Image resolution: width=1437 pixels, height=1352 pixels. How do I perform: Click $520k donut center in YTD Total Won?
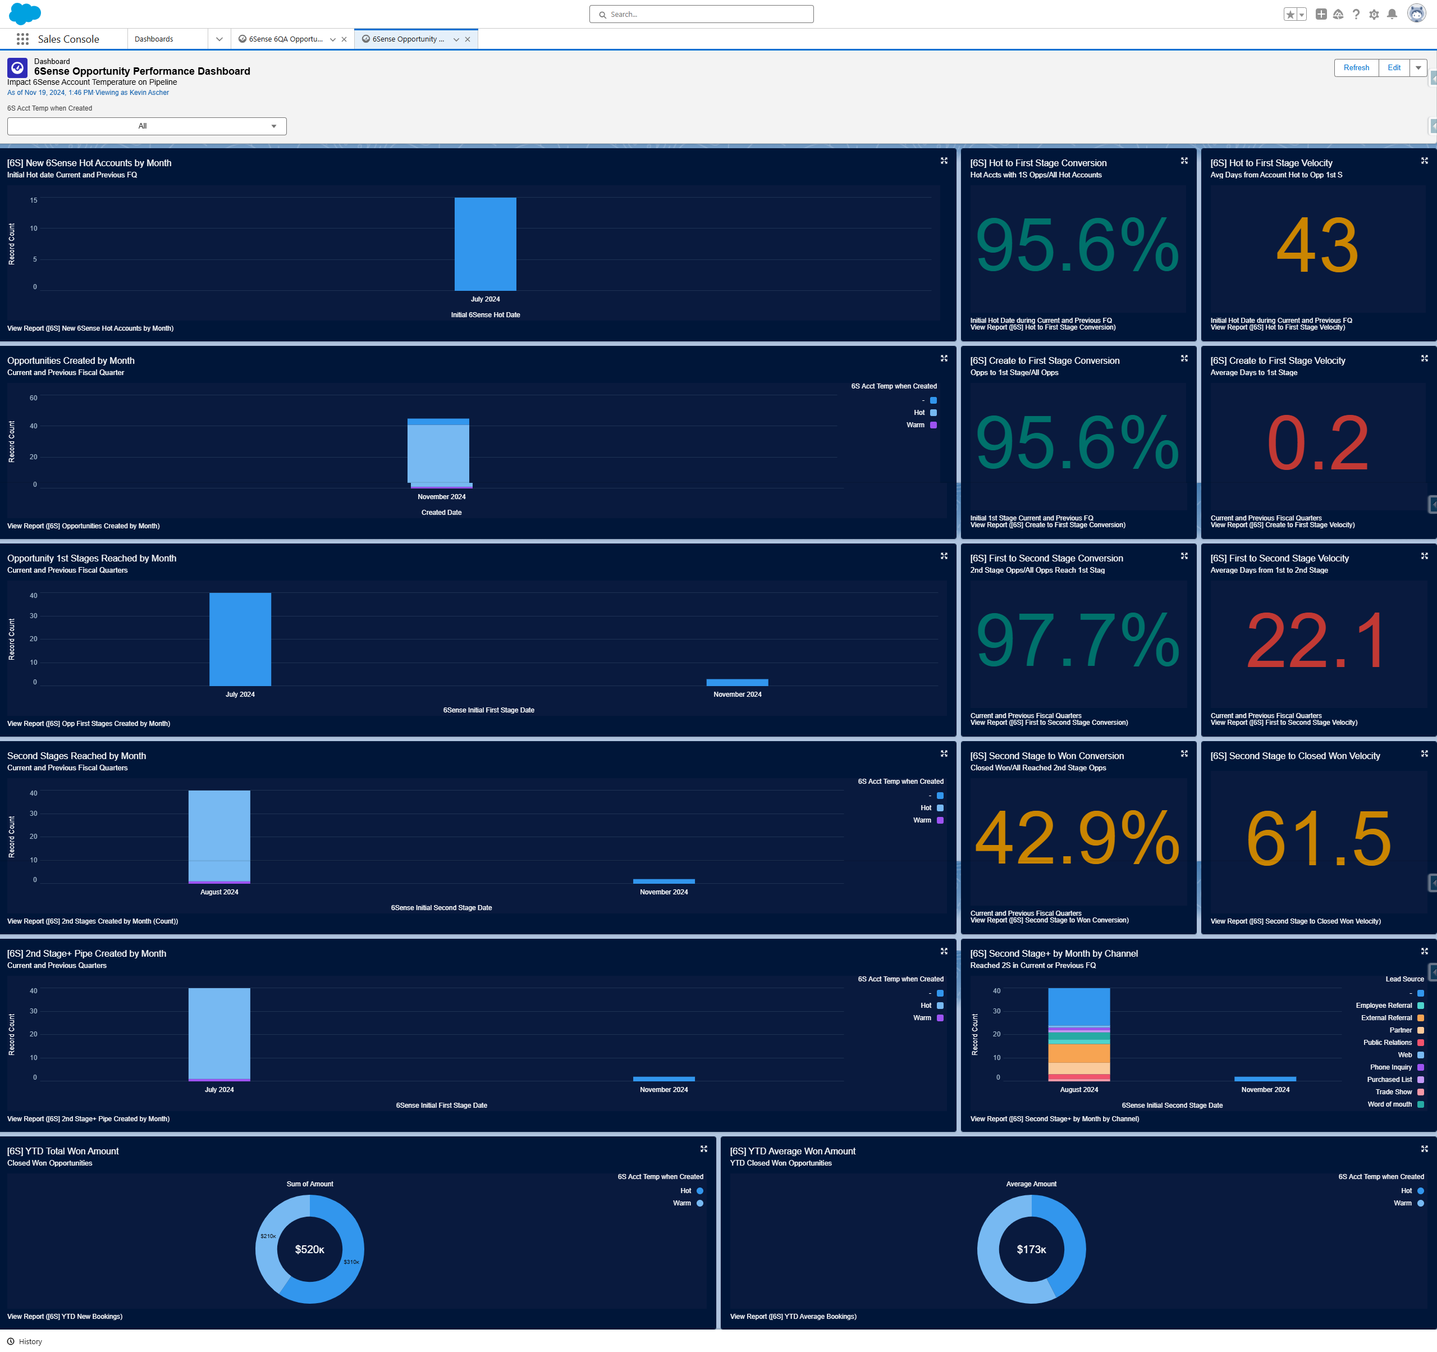tap(309, 1249)
